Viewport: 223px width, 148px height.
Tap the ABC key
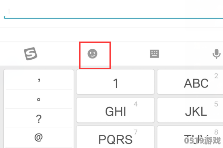tap(190, 82)
